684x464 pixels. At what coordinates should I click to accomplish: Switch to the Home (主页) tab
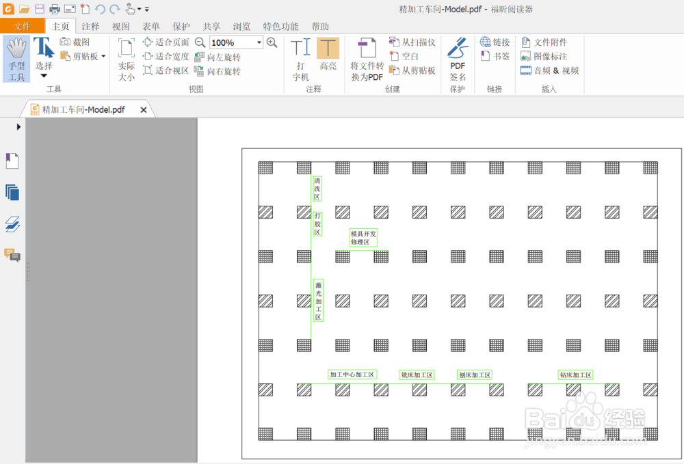point(61,26)
